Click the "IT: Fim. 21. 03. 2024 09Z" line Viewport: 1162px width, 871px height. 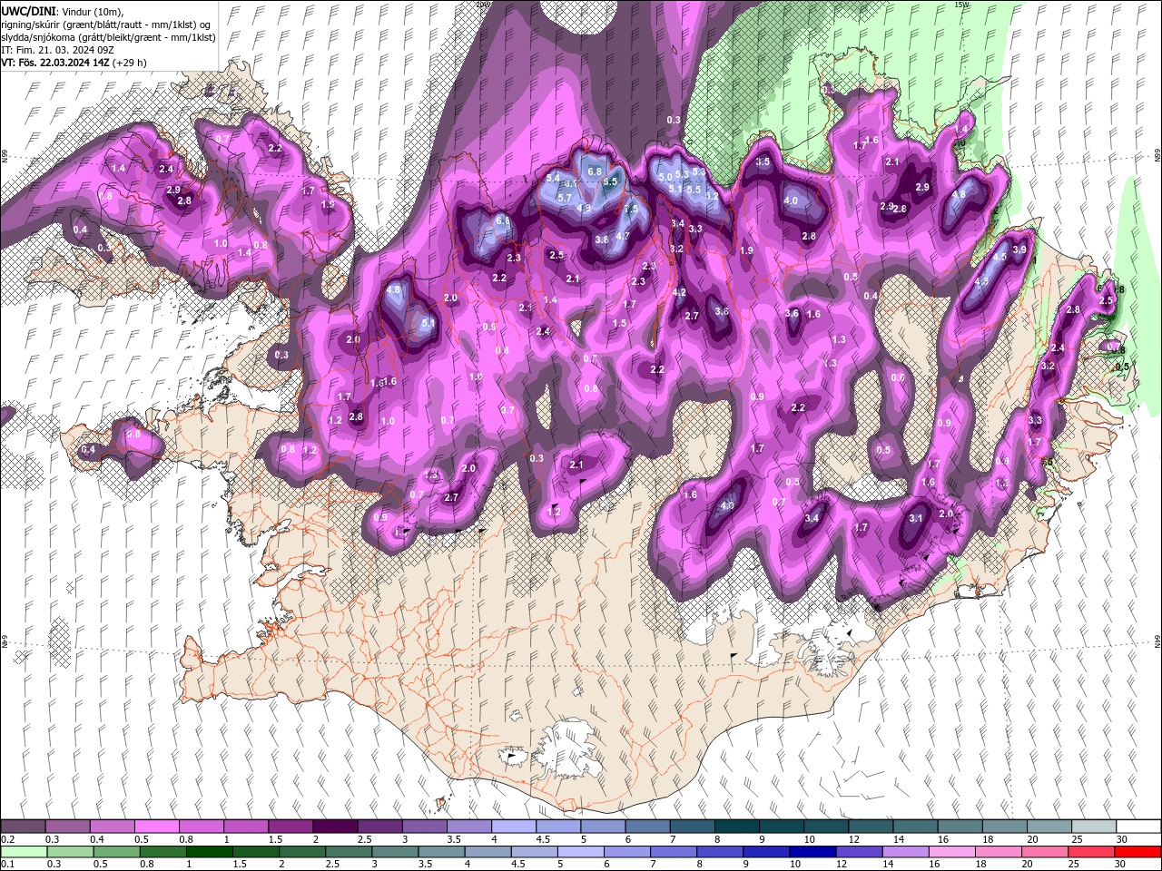(x=58, y=49)
